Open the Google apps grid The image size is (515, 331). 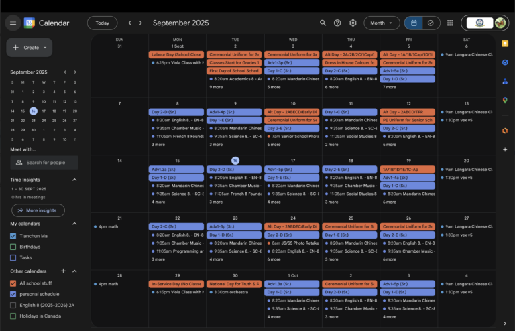click(450, 23)
